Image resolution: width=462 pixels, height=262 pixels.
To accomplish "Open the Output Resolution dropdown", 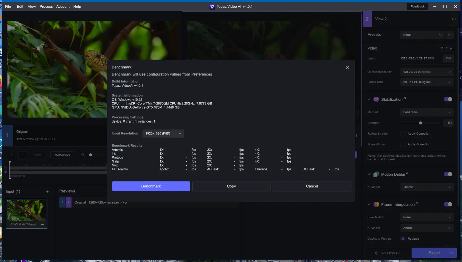I will 427,72.
